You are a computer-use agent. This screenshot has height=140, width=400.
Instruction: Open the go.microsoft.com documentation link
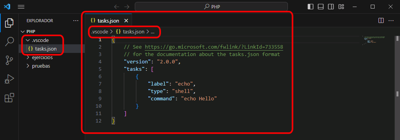point(214,47)
